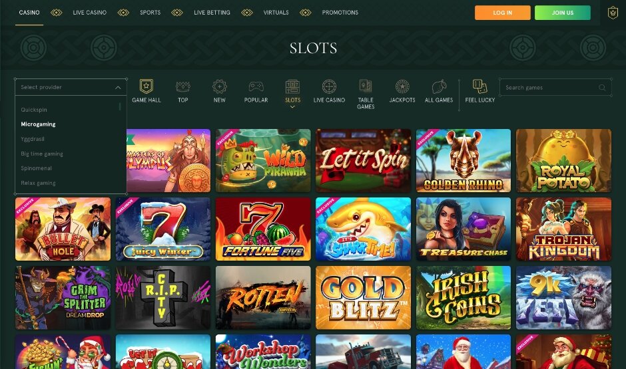Viewport: 626px width, 369px height.
Task: Click the shield crown icon in header
Action: (x=613, y=13)
